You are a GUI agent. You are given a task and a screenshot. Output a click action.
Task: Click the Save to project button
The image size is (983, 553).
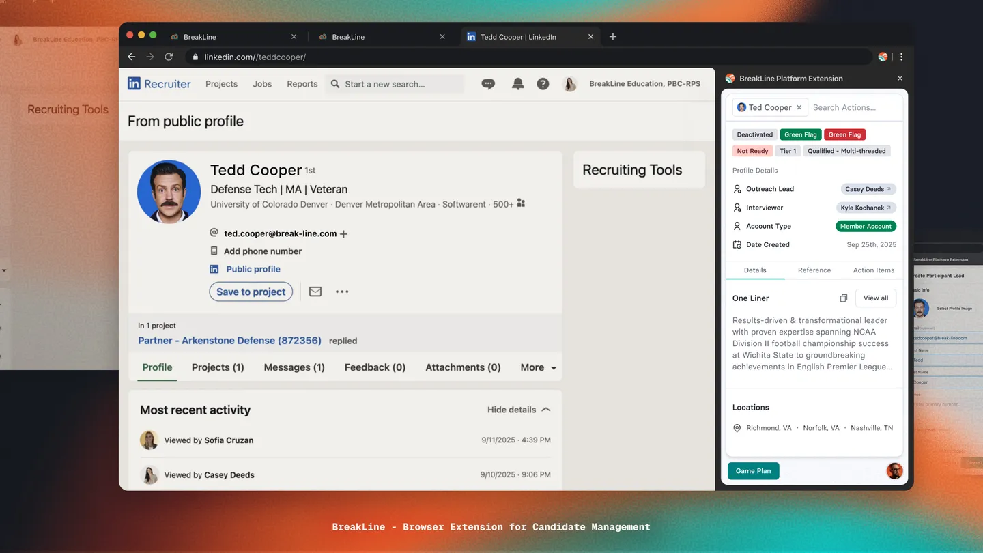pyautogui.click(x=251, y=292)
